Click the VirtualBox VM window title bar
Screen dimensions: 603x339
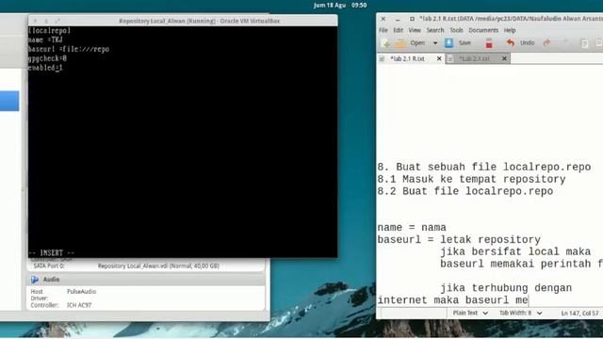point(183,21)
